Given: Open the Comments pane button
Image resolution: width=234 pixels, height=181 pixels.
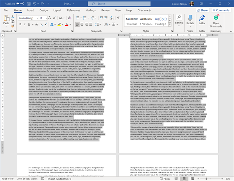Looking at the screenshot, I should coord(221,10).
